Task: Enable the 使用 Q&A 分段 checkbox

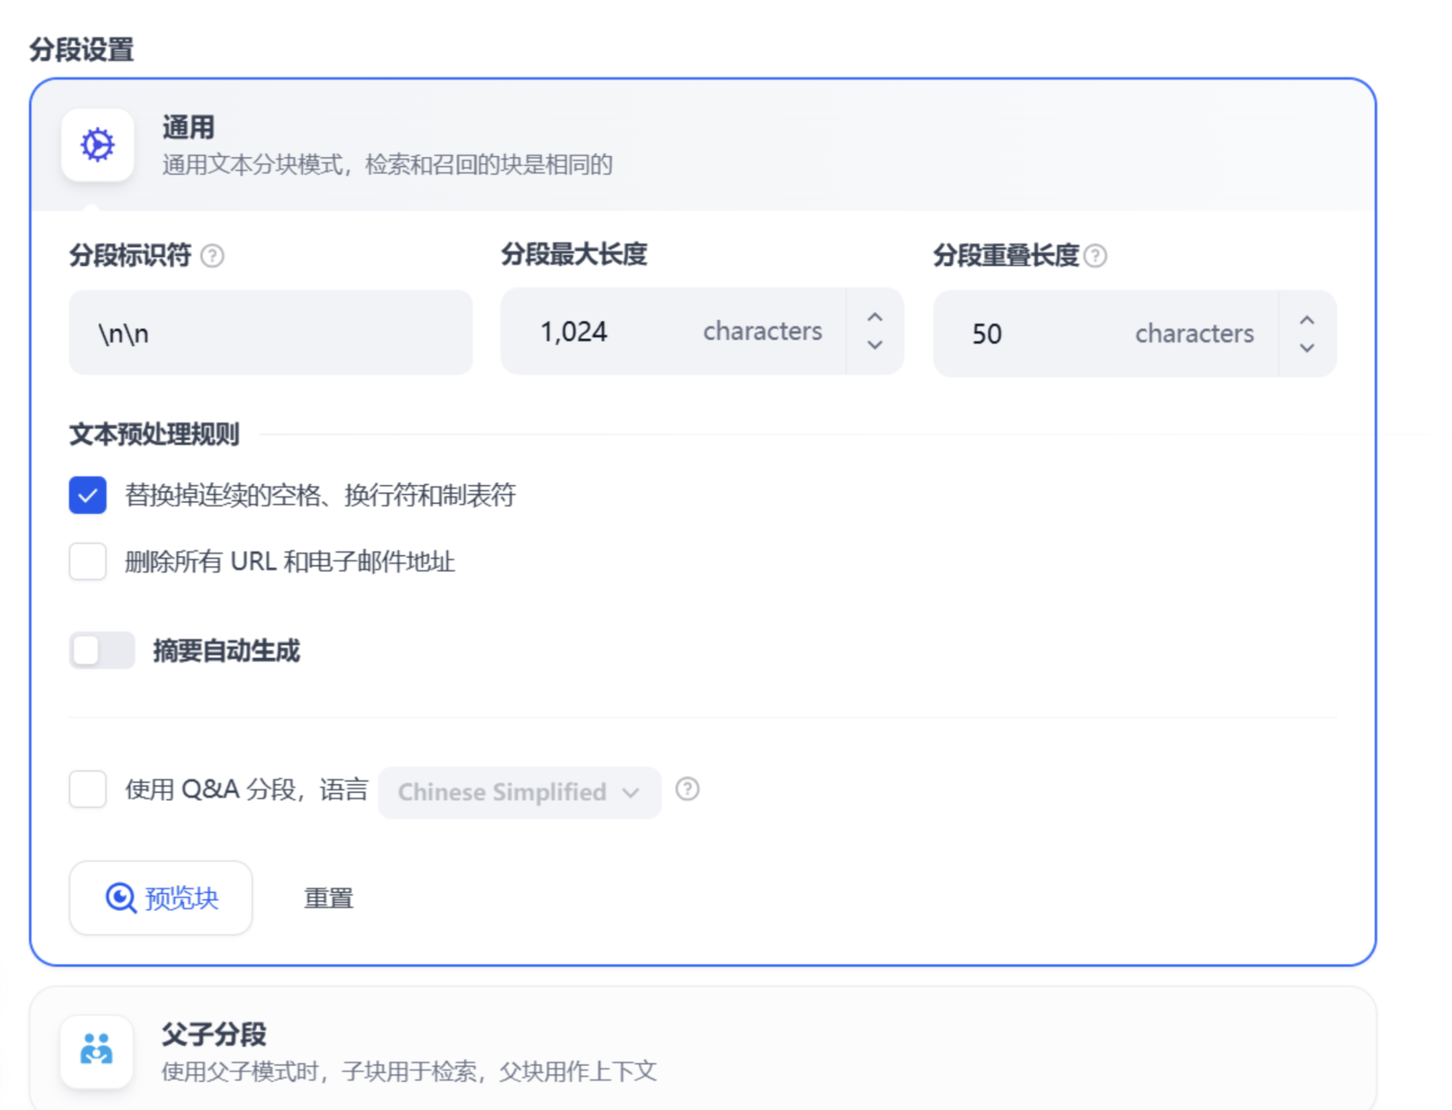Action: tap(88, 789)
